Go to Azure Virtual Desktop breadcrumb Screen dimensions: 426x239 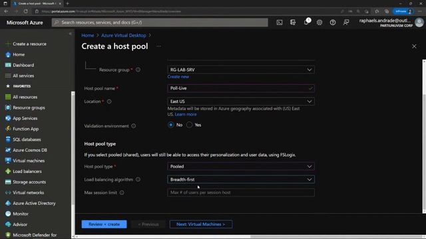click(124, 35)
